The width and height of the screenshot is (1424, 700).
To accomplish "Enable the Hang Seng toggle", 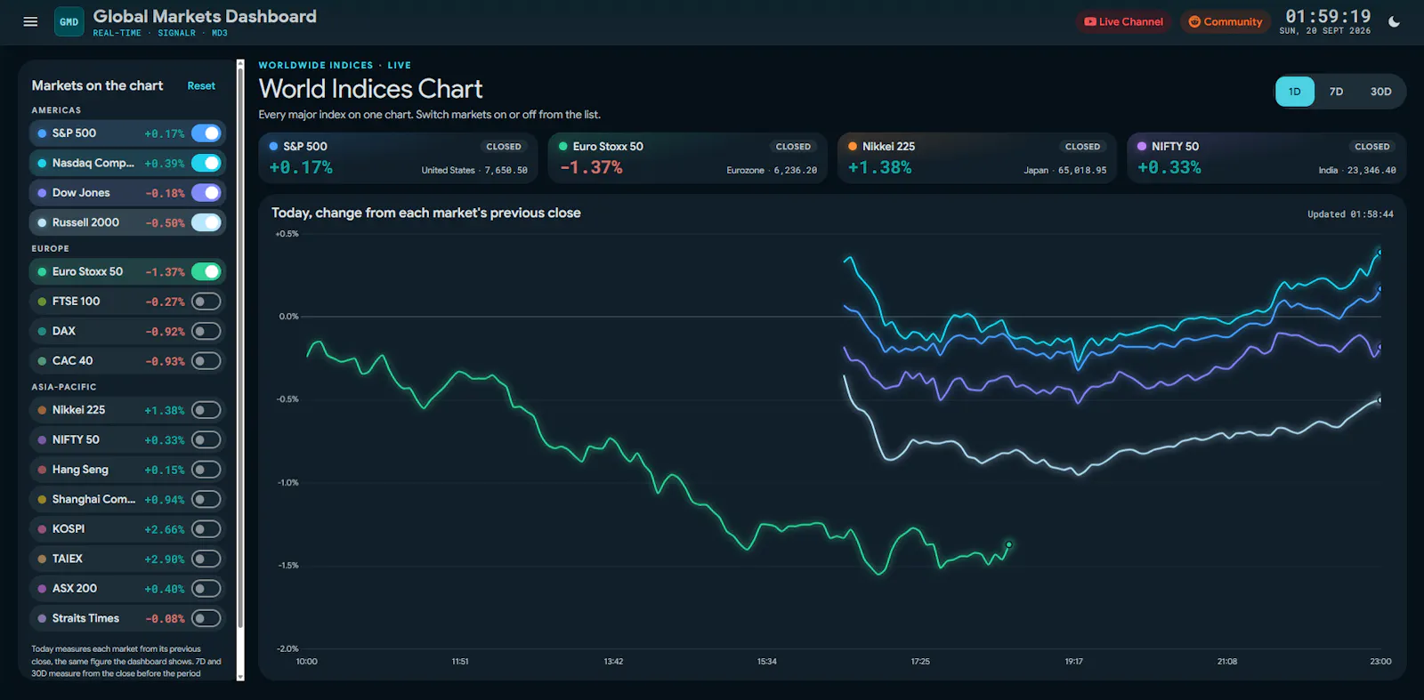I will pyautogui.click(x=206, y=470).
